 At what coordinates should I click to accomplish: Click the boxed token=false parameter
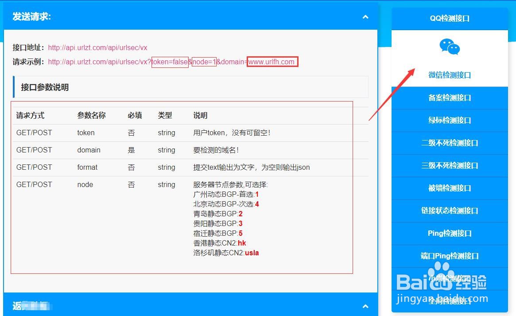pos(170,62)
